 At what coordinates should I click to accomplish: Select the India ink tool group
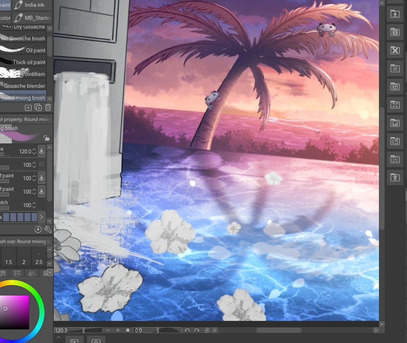(x=32, y=5)
